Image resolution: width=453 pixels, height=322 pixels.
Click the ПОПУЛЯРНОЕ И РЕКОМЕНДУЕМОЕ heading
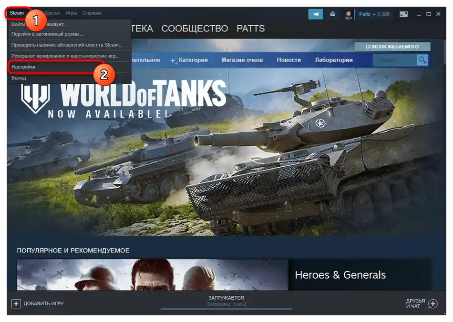[x=73, y=251]
